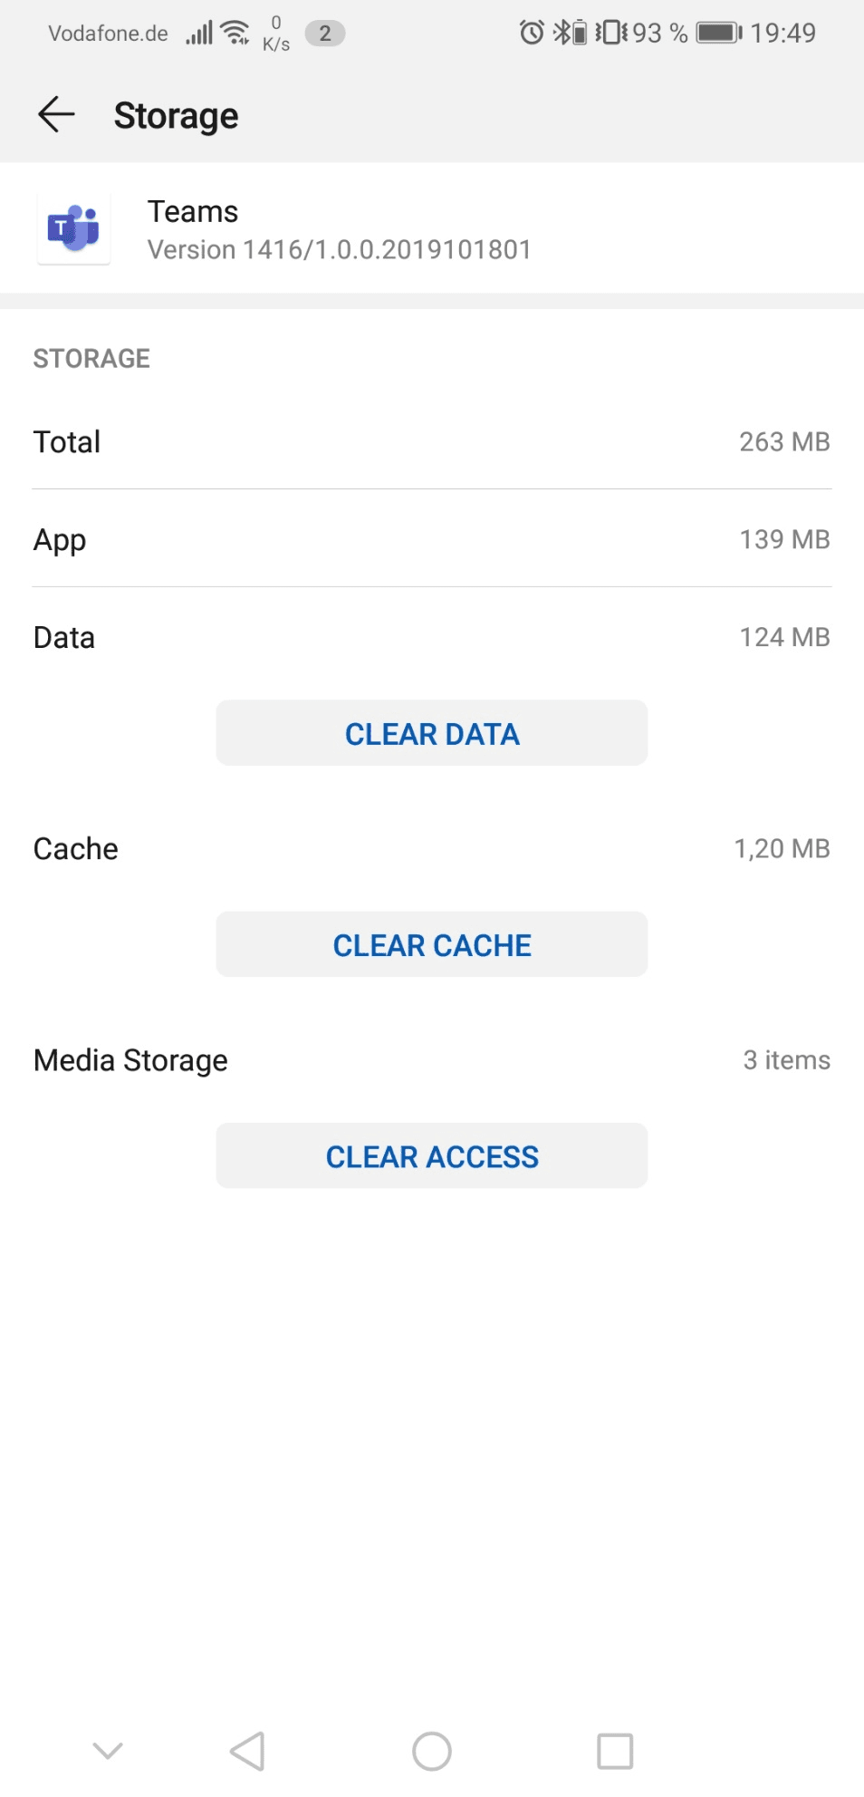The width and height of the screenshot is (864, 1797).
Task: Tap the CLEAR DATA button
Action: 432,733
